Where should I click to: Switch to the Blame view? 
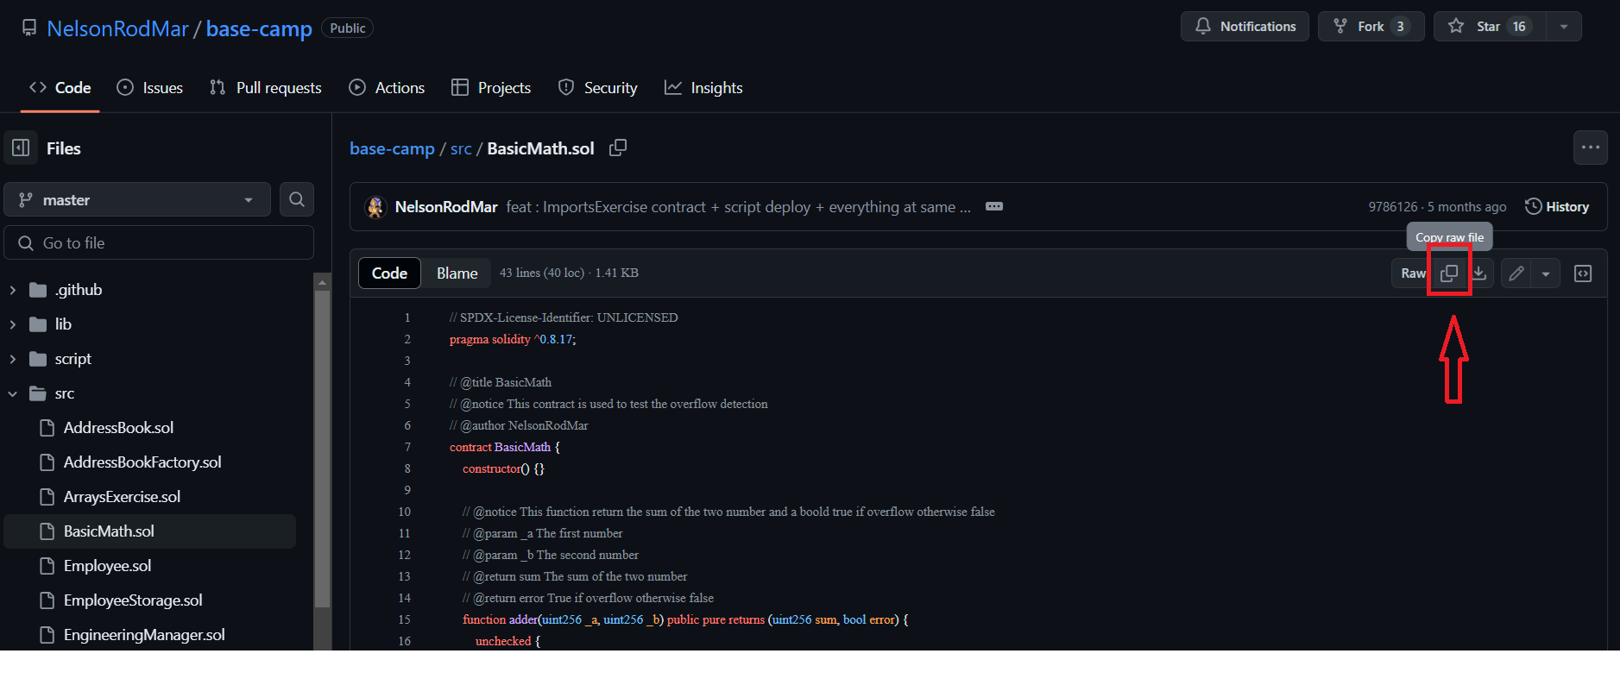(x=457, y=273)
